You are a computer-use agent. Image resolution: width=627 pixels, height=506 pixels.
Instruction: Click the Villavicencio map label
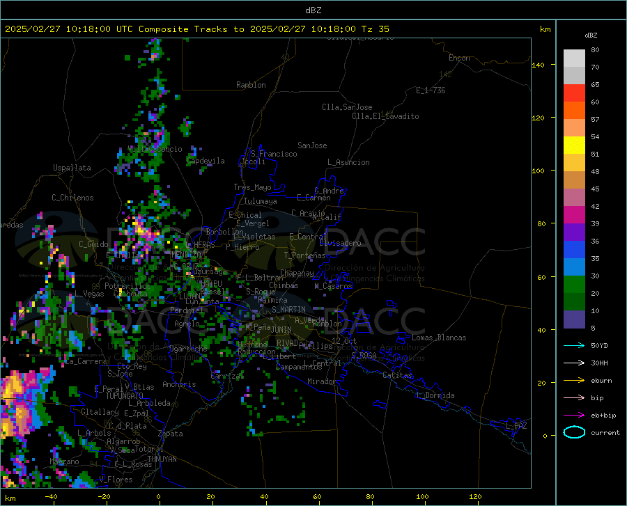coord(155,149)
